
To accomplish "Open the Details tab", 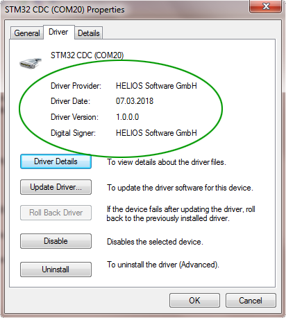I will (x=89, y=33).
